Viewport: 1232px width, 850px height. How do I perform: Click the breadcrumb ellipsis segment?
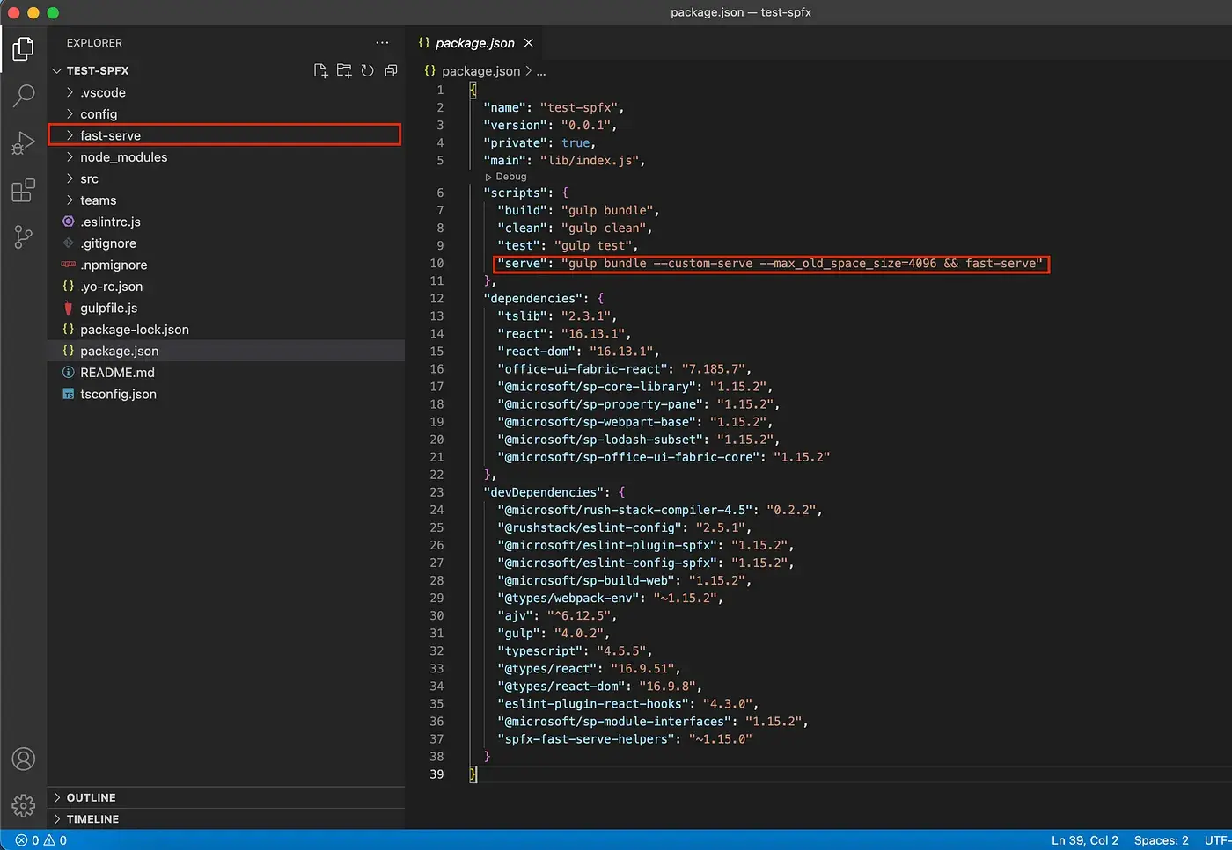[x=541, y=71]
